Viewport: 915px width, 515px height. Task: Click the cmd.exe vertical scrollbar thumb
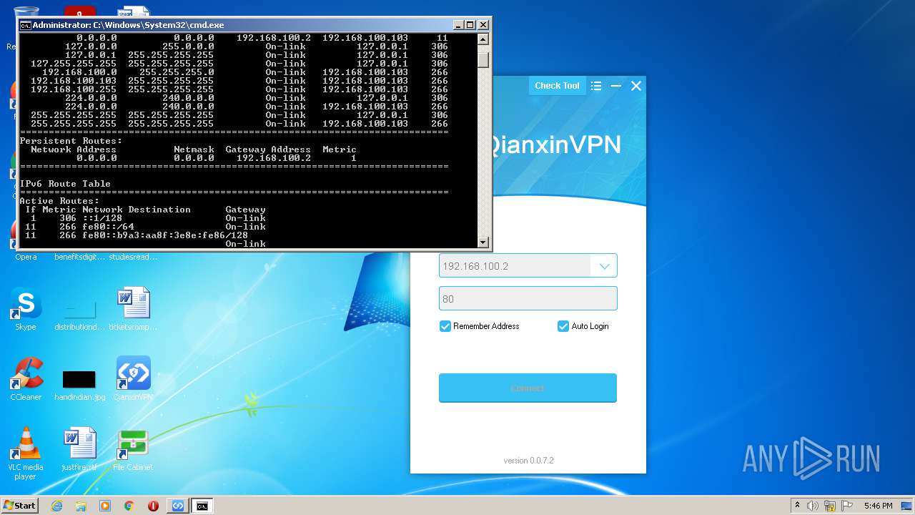tap(483, 59)
